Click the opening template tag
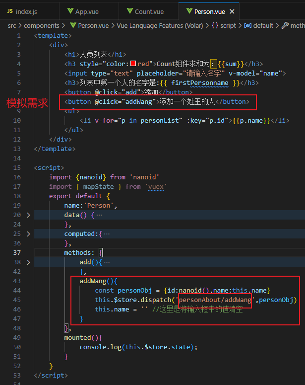The image size is (305, 385). [53, 36]
